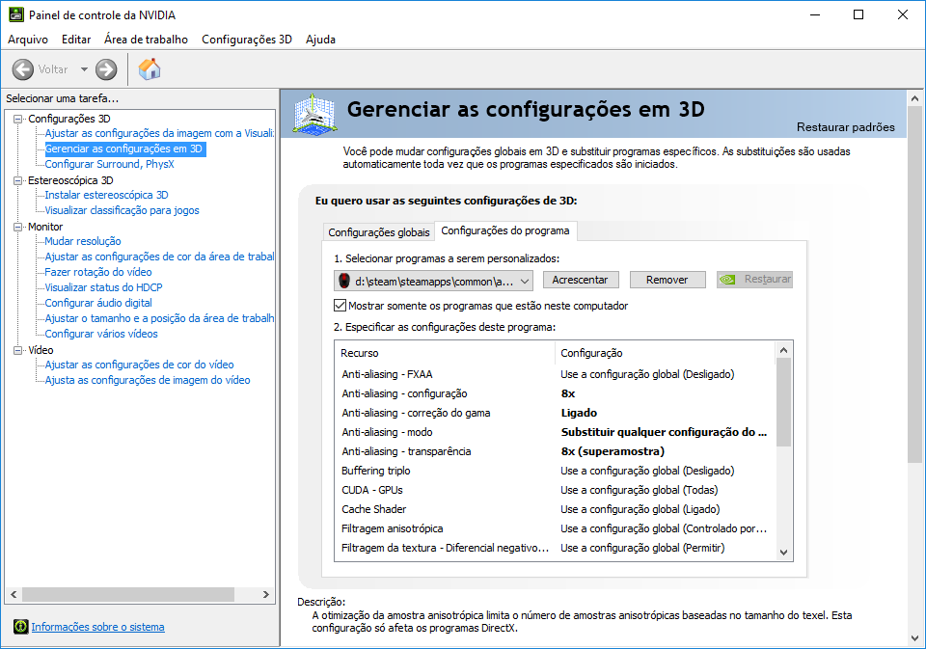Open 'Fazer rotação do vídeo' task
Image resolution: width=926 pixels, height=649 pixels.
98,272
